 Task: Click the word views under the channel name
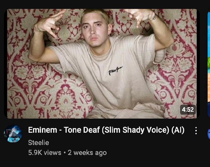tap(52, 153)
